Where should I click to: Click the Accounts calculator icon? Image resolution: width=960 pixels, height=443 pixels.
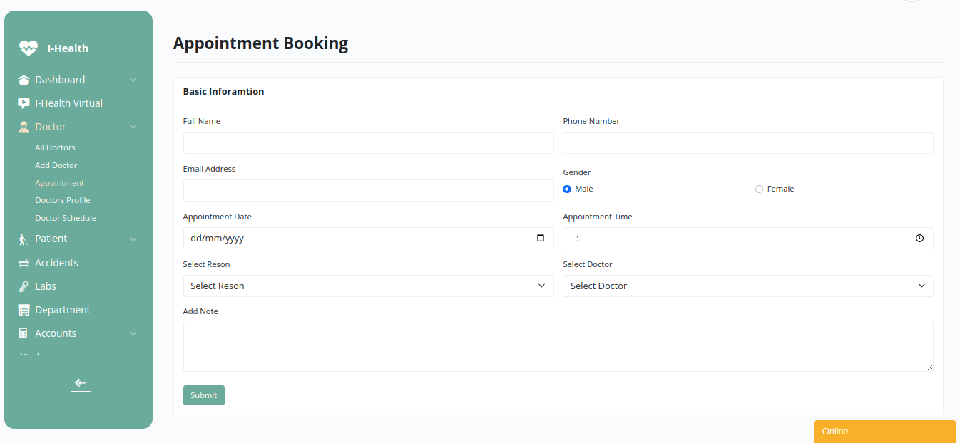tap(24, 334)
